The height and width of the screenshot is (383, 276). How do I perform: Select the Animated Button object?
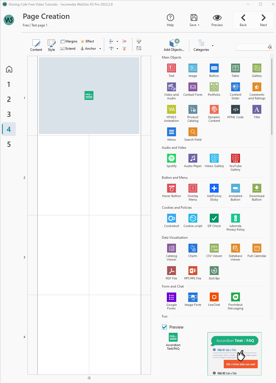coord(235,188)
